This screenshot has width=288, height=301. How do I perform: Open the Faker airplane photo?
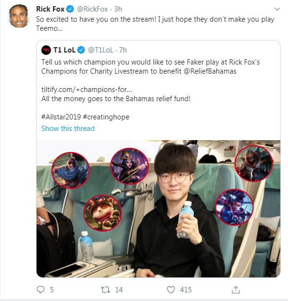159,209
